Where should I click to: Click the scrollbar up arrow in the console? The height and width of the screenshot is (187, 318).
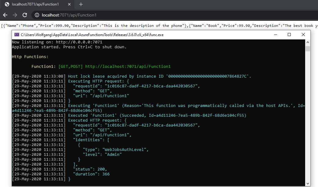point(308,42)
